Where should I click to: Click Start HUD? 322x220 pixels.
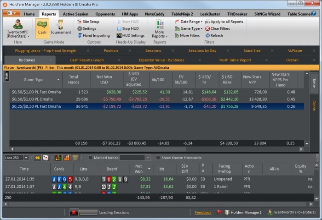point(128,22)
